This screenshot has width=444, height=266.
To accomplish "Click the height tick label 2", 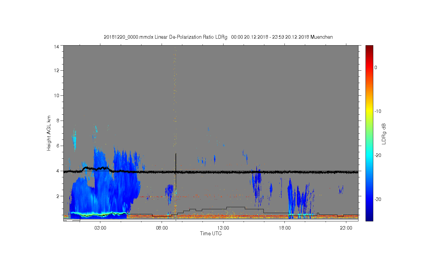I will point(57,196).
